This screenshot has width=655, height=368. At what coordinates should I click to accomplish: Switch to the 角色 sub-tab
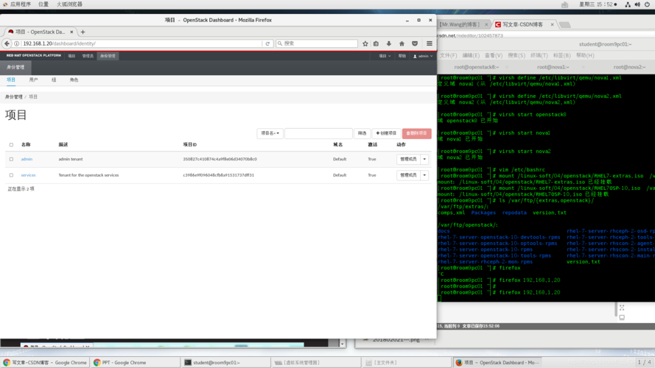74,79
